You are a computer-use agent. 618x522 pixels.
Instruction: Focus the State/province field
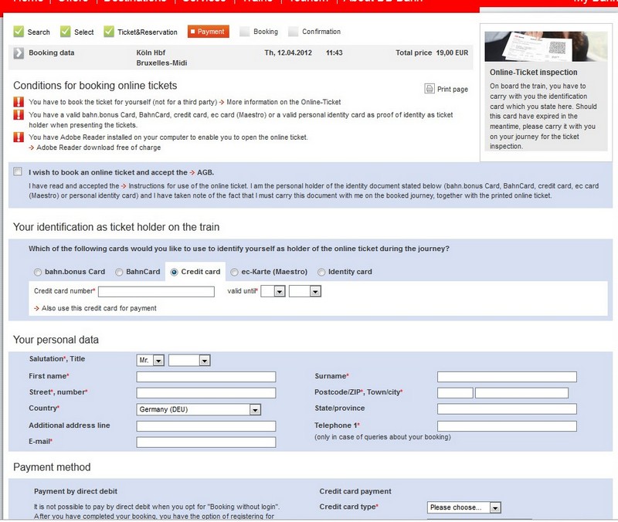coord(507,409)
